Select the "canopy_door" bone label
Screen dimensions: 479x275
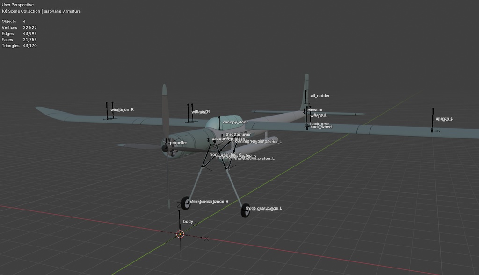tap(235, 122)
